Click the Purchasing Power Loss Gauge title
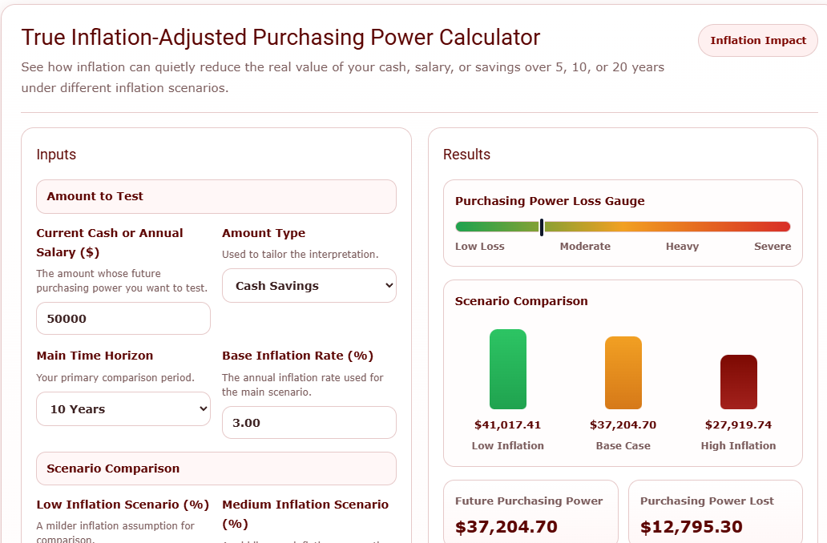The width and height of the screenshot is (827, 543). coord(550,201)
